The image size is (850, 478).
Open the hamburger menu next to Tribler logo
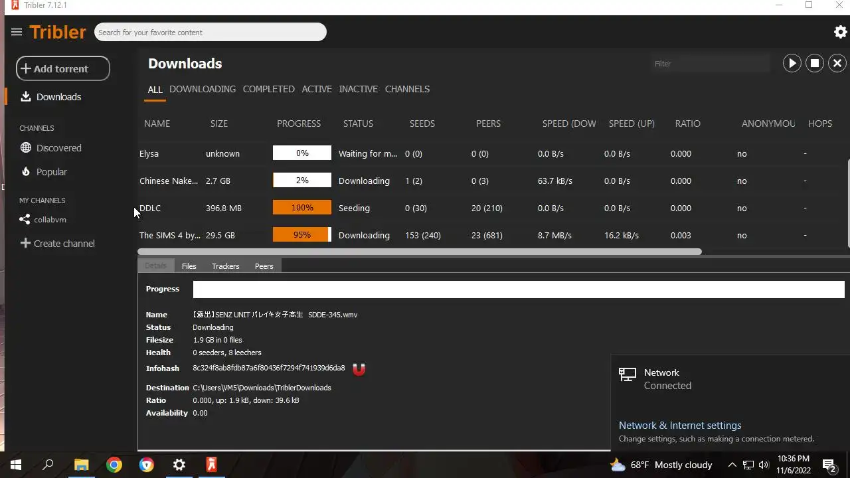click(17, 32)
